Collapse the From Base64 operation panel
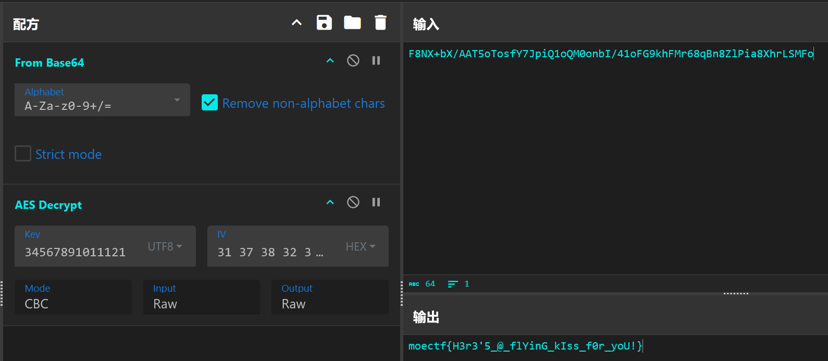The width and height of the screenshot is (828, 361). [x=330, y=61]
